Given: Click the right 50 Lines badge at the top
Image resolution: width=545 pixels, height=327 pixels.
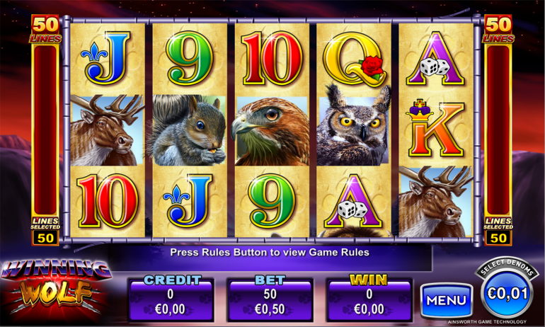Looking at the screenshot, I should [x=498, y=29].
